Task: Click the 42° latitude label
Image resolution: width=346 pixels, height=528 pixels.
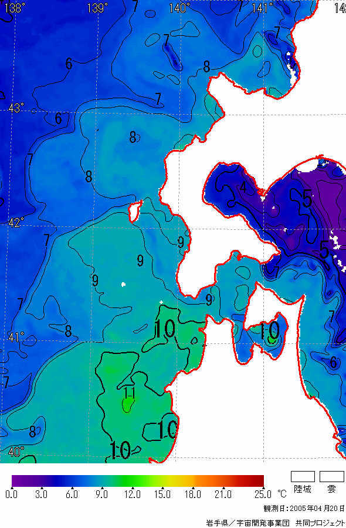Action: (16, 223)
